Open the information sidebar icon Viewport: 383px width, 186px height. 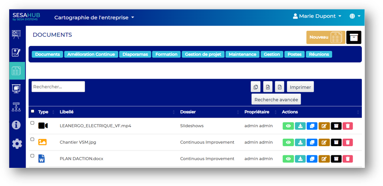16,125
